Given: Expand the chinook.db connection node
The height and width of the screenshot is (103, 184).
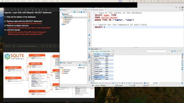Looking at the screenshot, I should [64, 17].
